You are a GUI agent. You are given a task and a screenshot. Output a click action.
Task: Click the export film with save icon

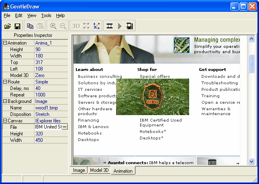(129, 26)
